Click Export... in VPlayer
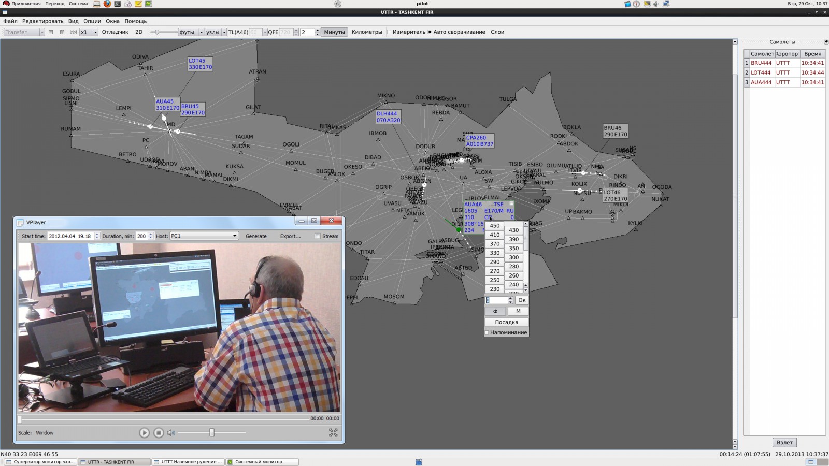829x466 pixels. click(290, 236)
